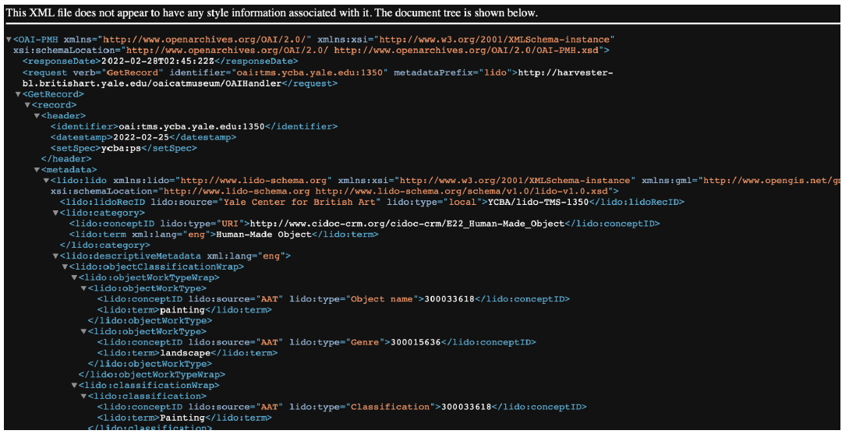
Task: Click the Genre conceptID 300015636
Action: coord(415,342)
